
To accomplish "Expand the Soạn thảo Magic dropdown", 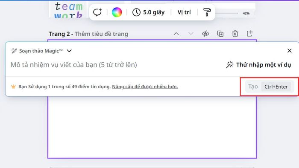I will [69, 51].
